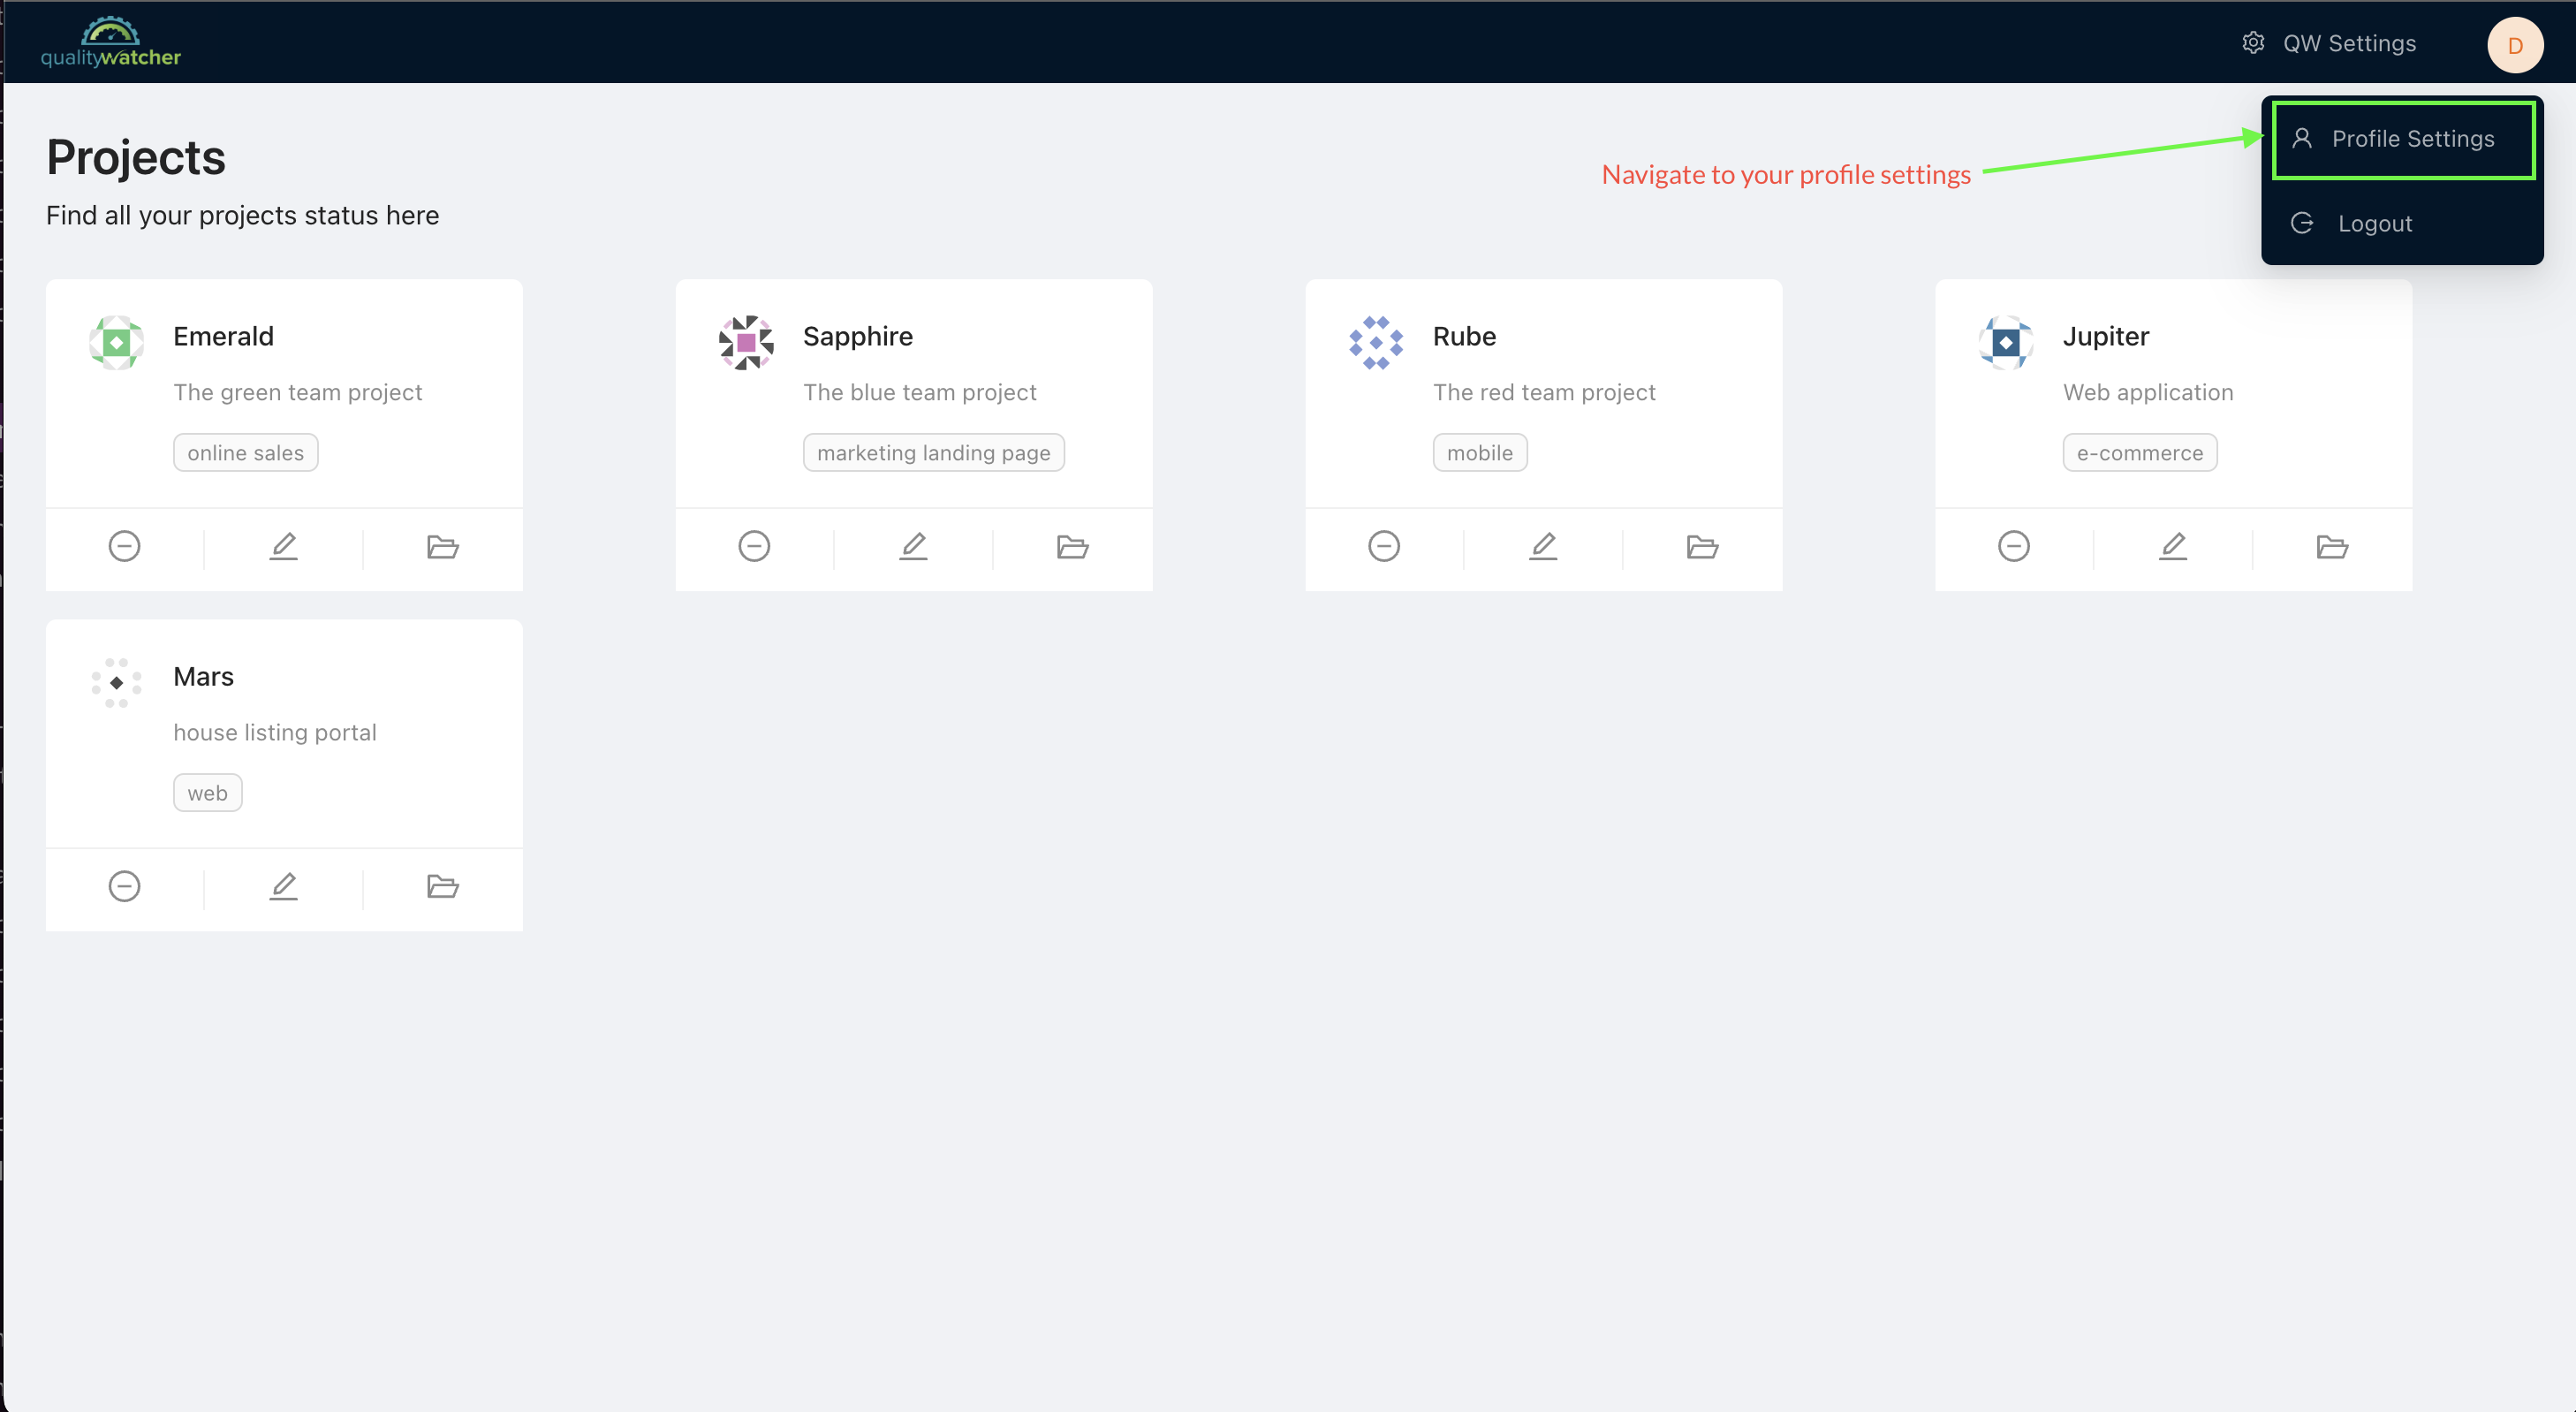This screenshot has width=2576, height=1412.
Task: Click the Jupiter project minus icon
Action: coord(2012,546)
